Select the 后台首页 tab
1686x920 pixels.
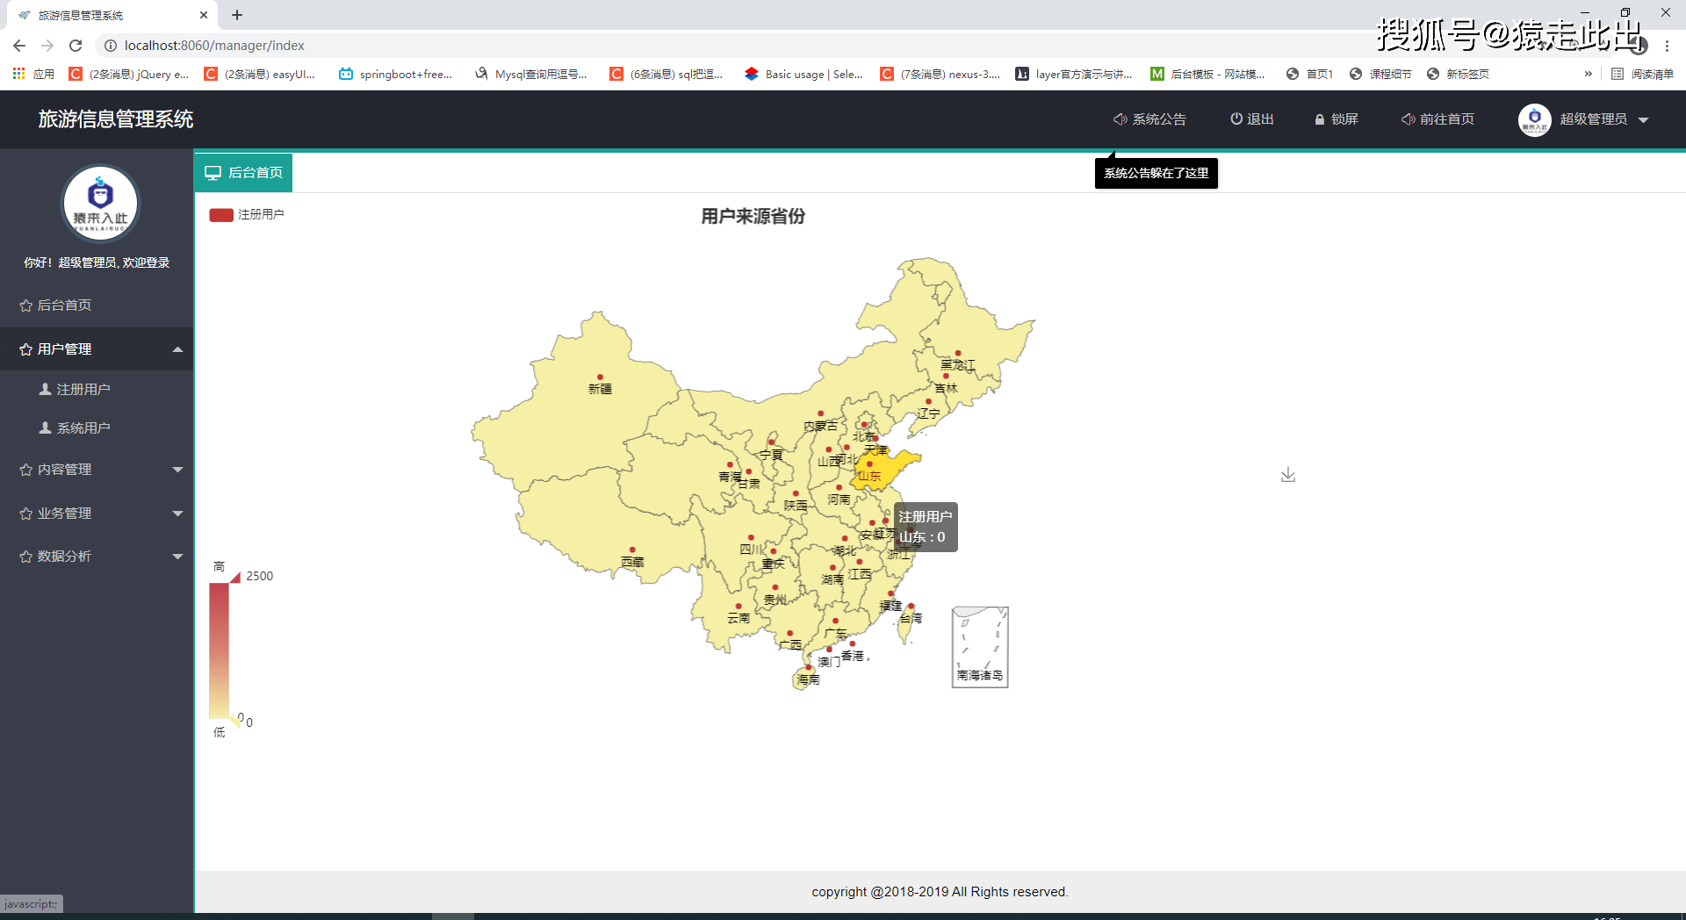pyautogui.click(x=243, y=173)
